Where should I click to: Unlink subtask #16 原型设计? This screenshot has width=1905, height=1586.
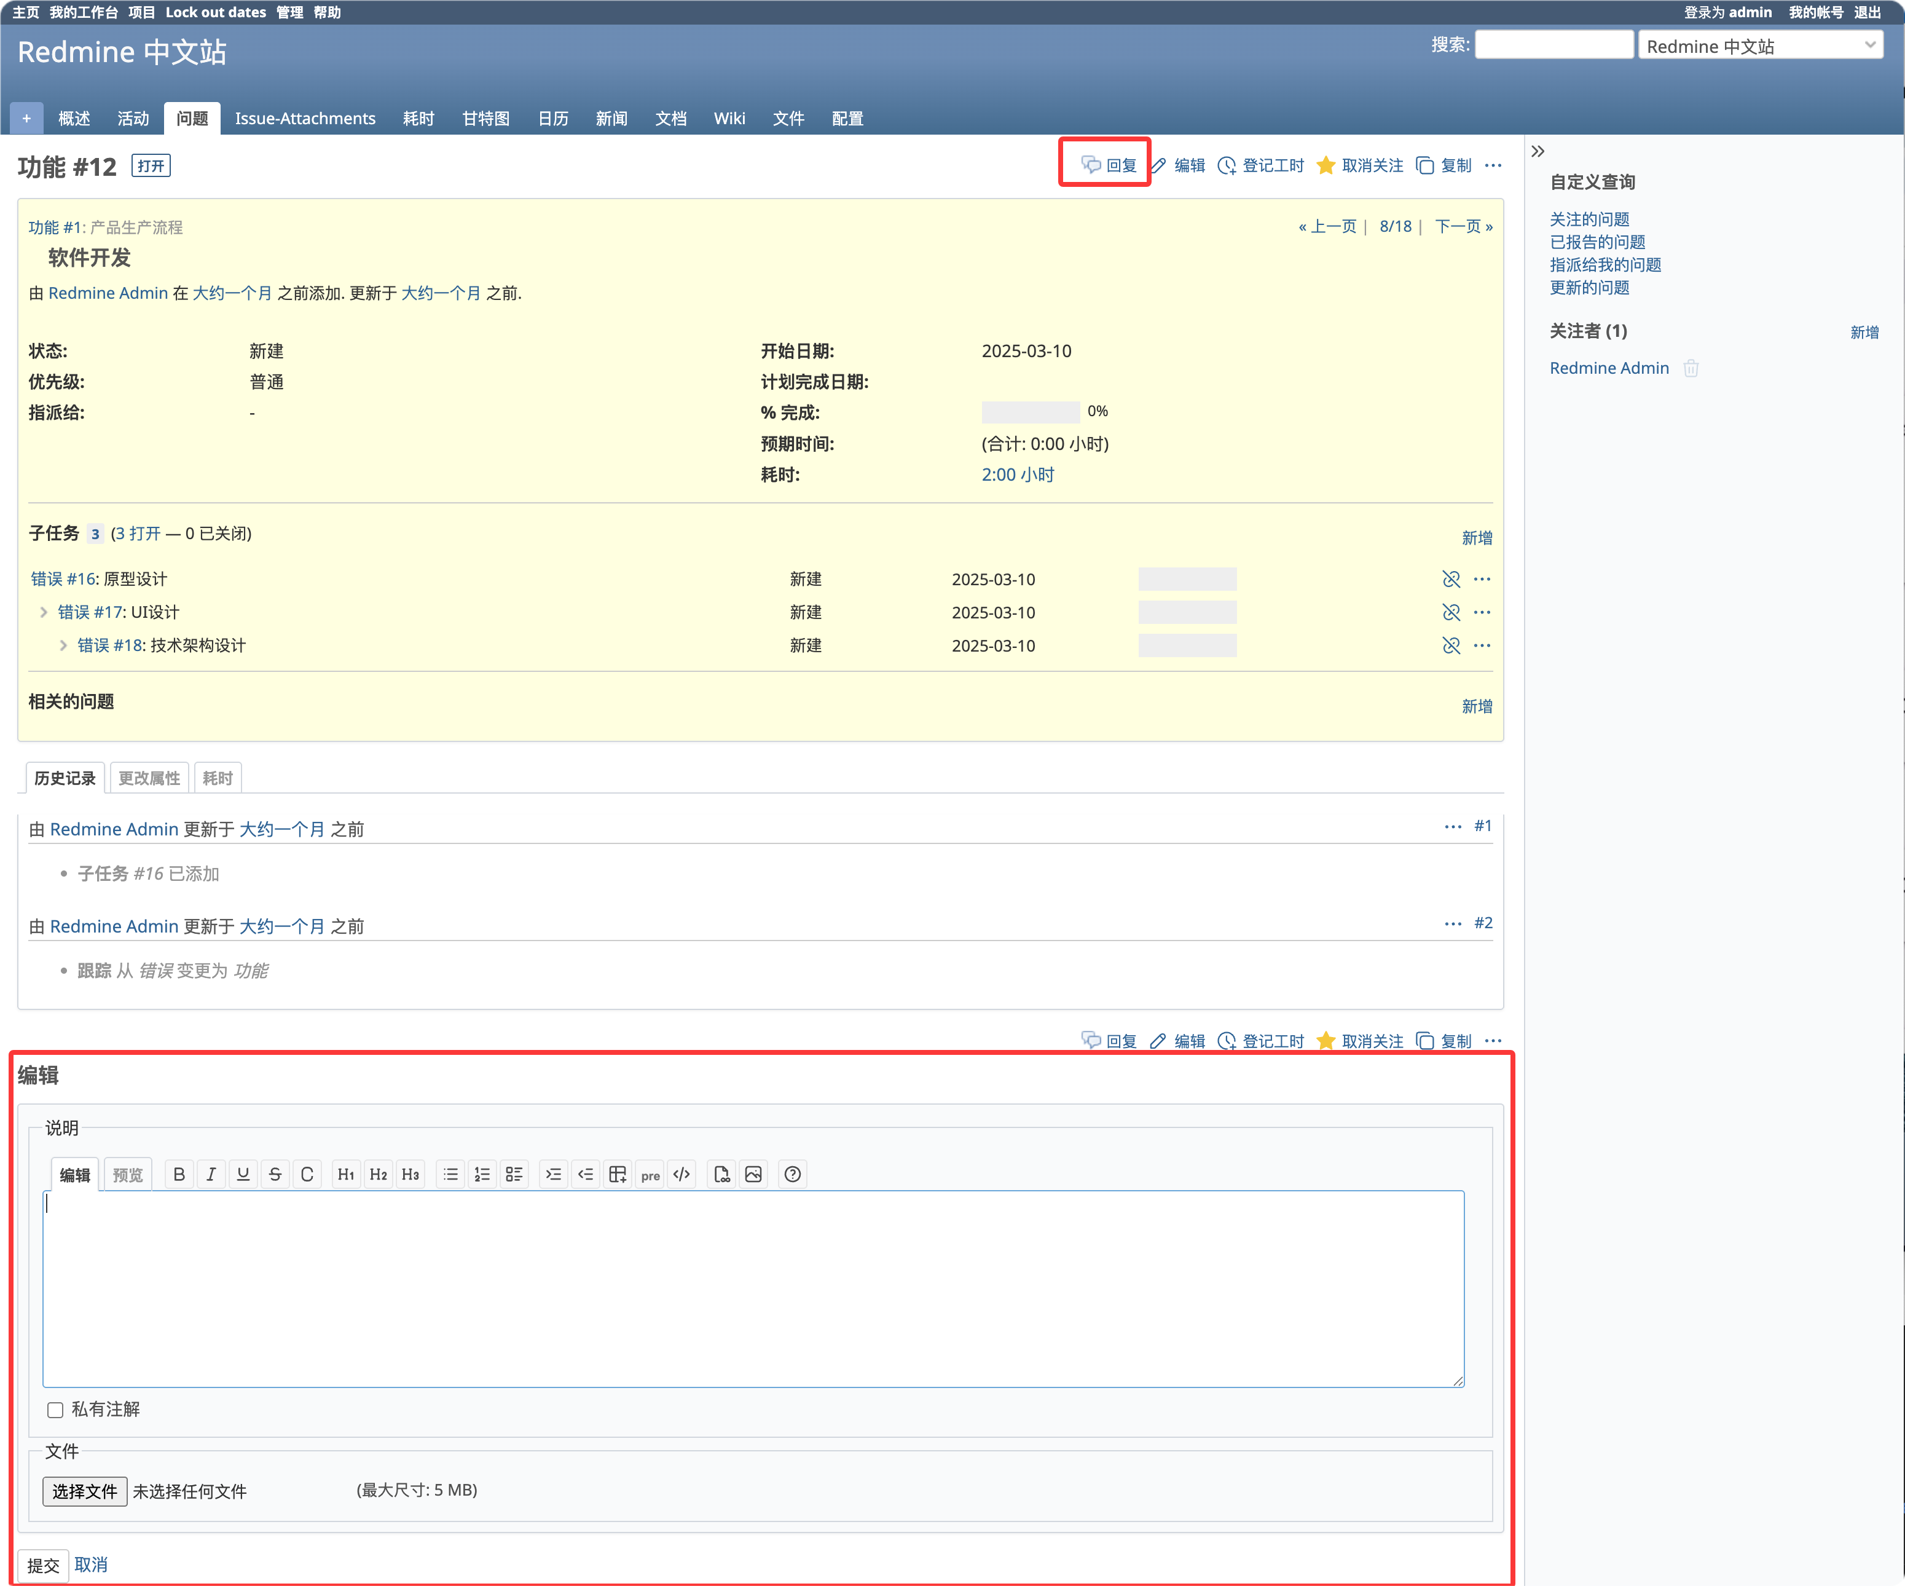[1450, 579]
